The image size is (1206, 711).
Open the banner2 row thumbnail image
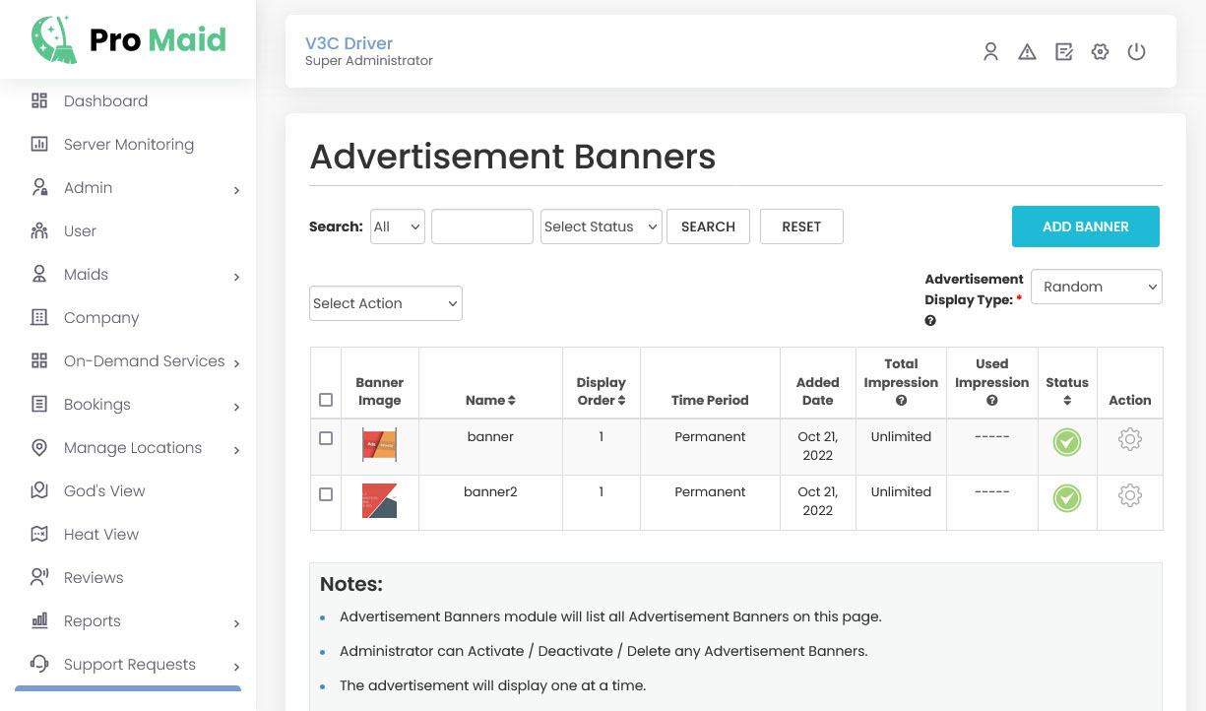click(x=379, y=501)
